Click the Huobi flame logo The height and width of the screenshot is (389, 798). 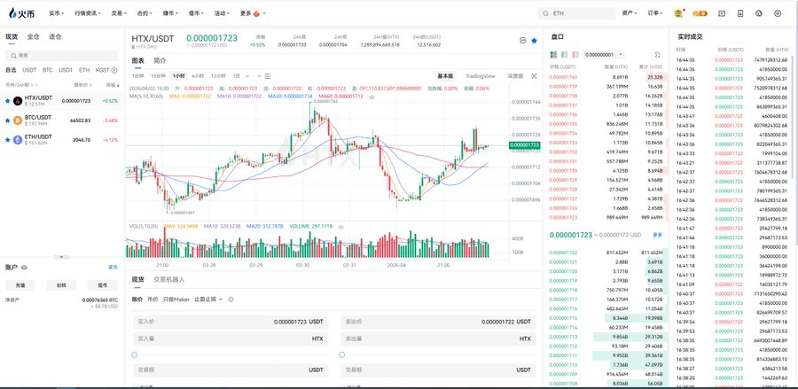[x=21, y=13]
